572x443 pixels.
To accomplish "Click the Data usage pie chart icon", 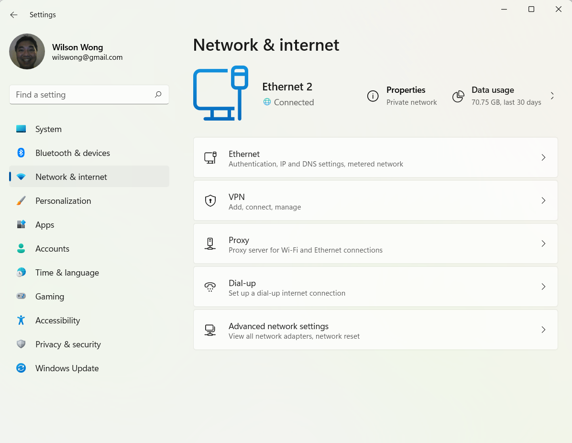I will click(458, 96).
